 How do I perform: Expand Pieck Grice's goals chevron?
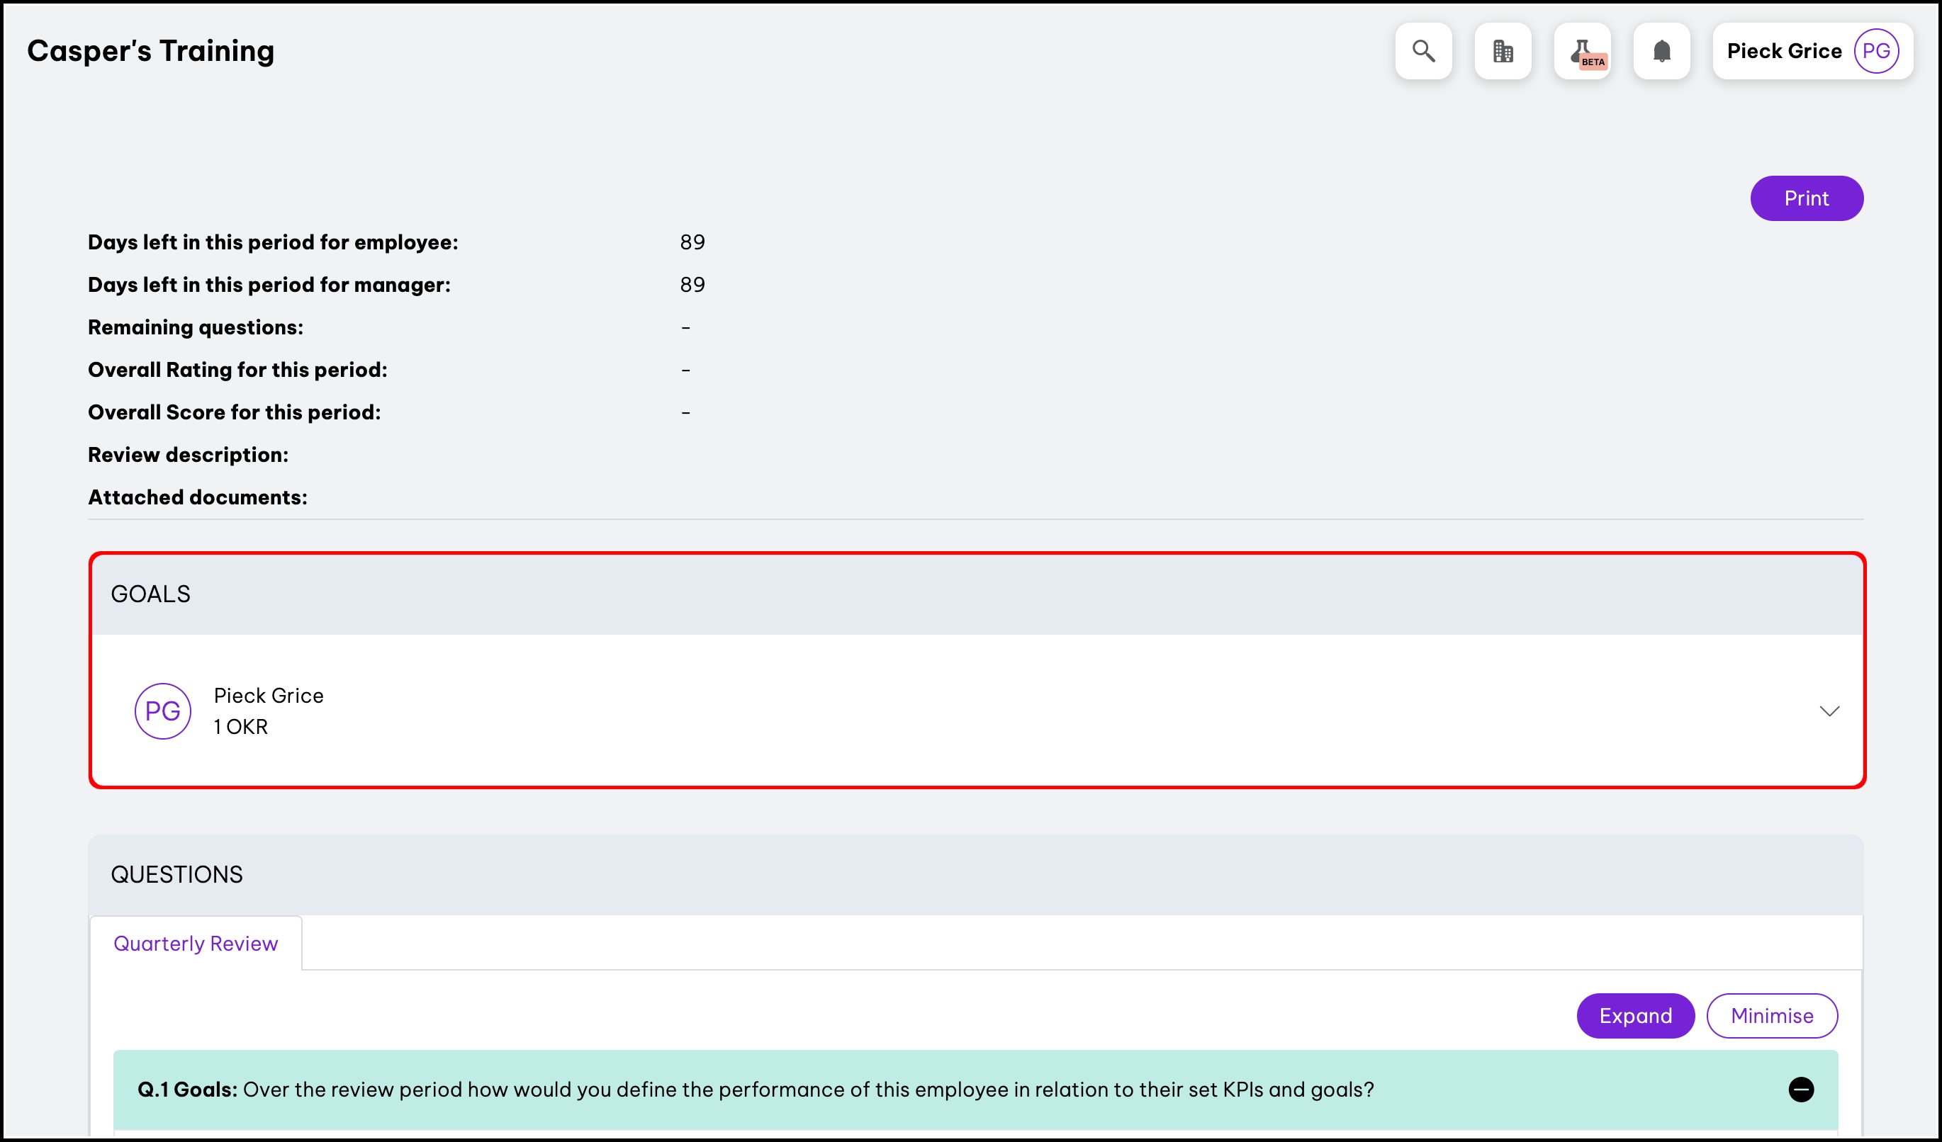click(x=1829, y=711)
